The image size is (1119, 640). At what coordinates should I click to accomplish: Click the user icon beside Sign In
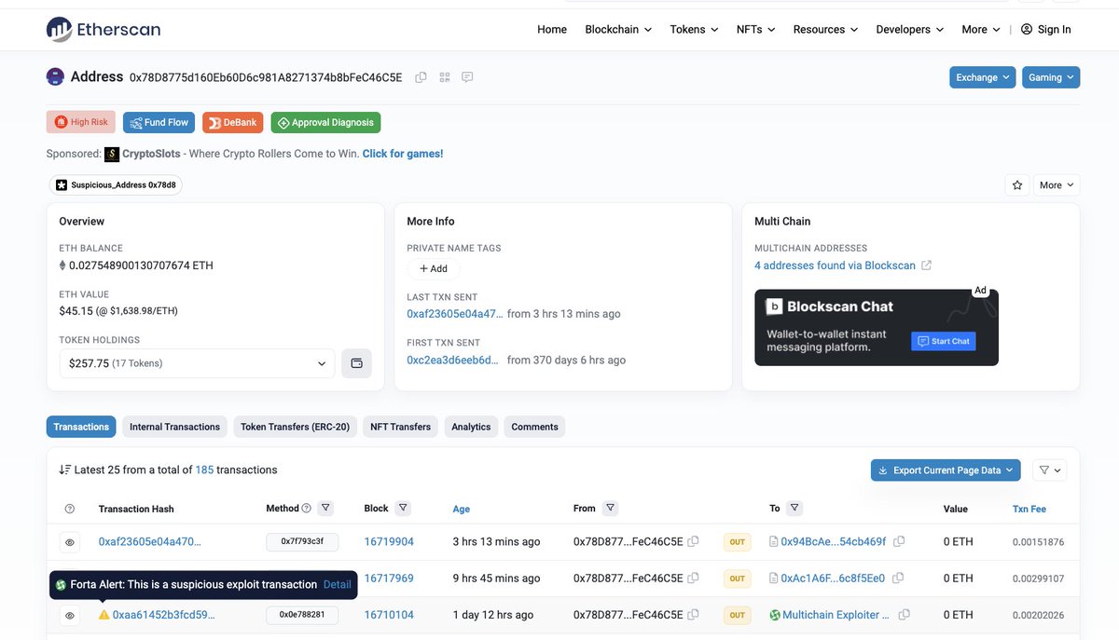point(1027,29)
